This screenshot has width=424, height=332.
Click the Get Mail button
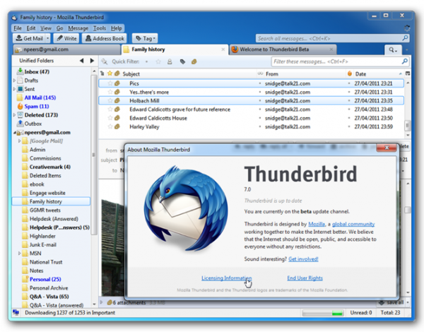click(29, 38)
